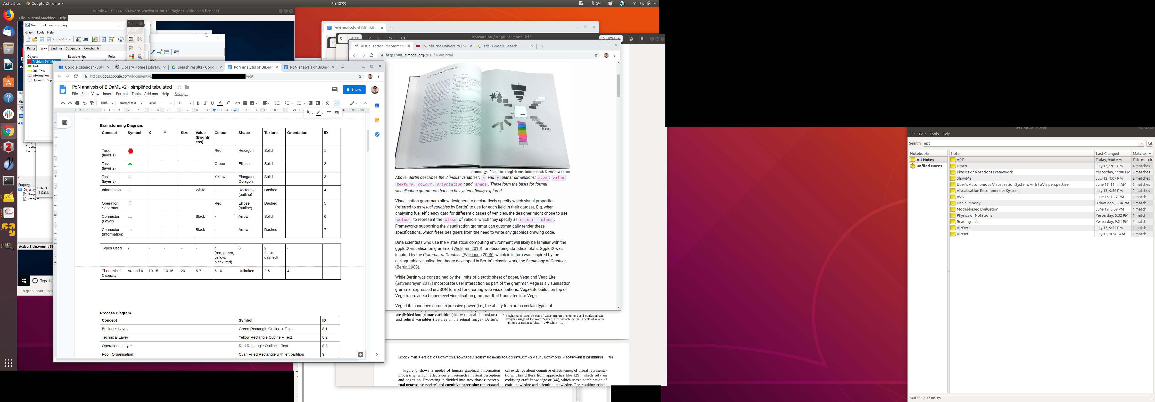
Task: Toggle bold formatting in Docs toolbar
Action: [198, 103]
